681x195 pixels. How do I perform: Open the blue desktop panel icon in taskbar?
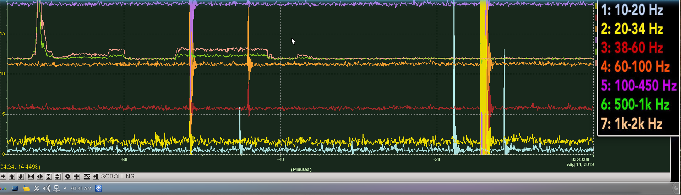[15, 188]
